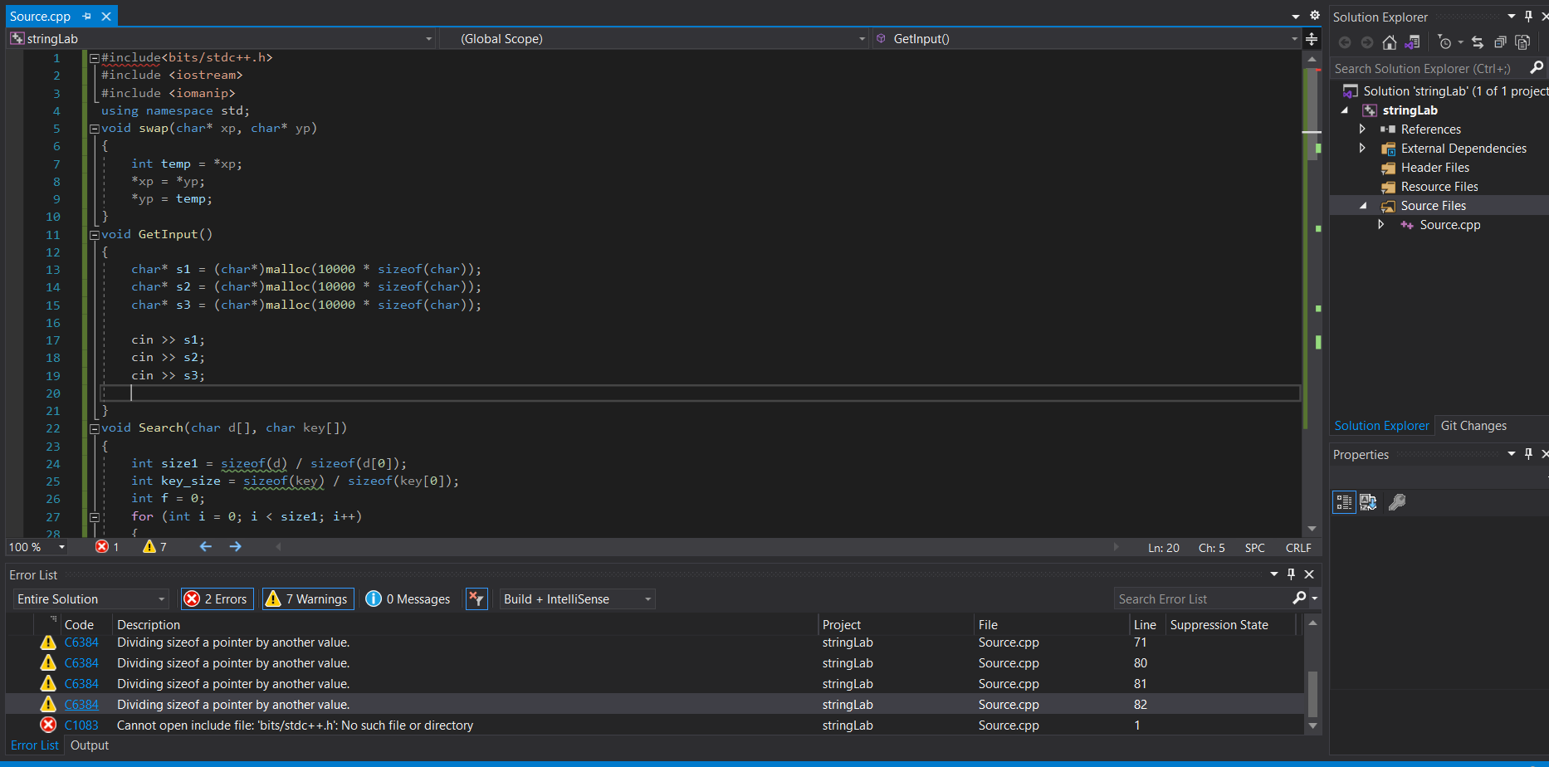Click the Error List clear filter icon

coord(476,599)
